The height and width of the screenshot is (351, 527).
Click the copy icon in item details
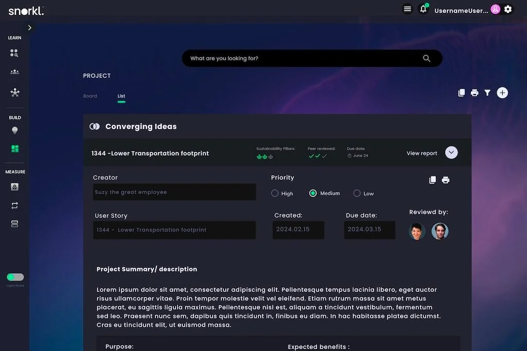pyautogui.click(x=432, y=180)
